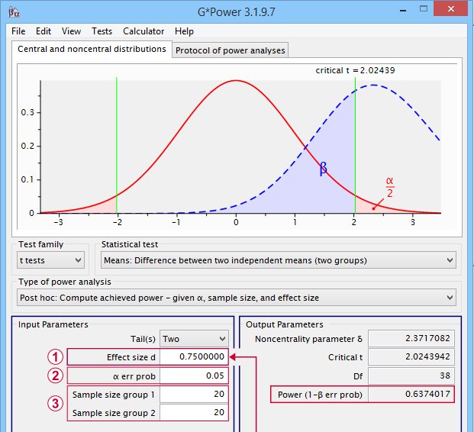Viewport: 474px width, 432px height.
Task: Click the Effect size d input field
Action: tap(194, 357)
